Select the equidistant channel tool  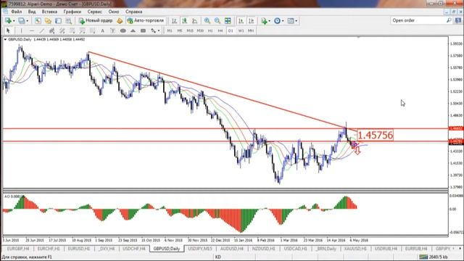(x=51, y=30)
